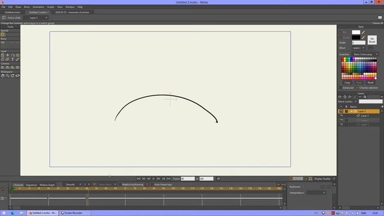Select the Switch Layer tool under Special
This screenshot has height=216, width=384.
3,35
